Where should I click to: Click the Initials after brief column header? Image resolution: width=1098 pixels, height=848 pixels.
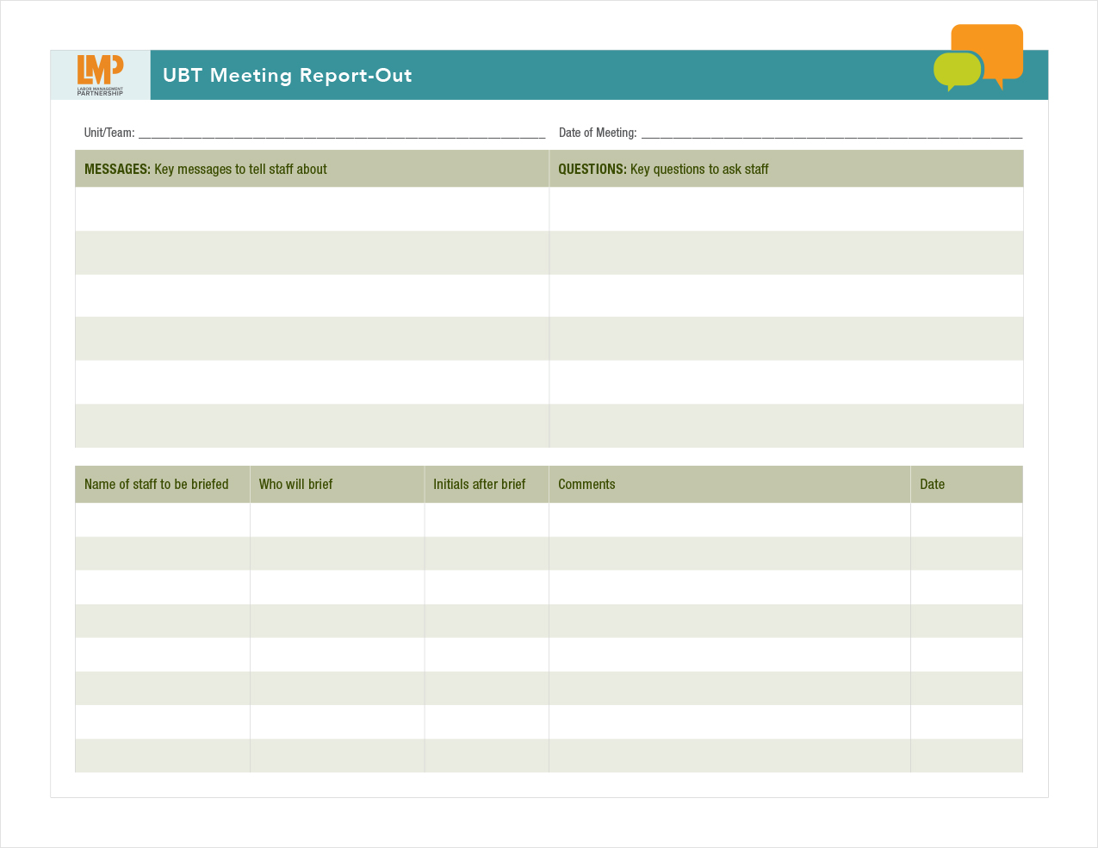tap(479, 485)
